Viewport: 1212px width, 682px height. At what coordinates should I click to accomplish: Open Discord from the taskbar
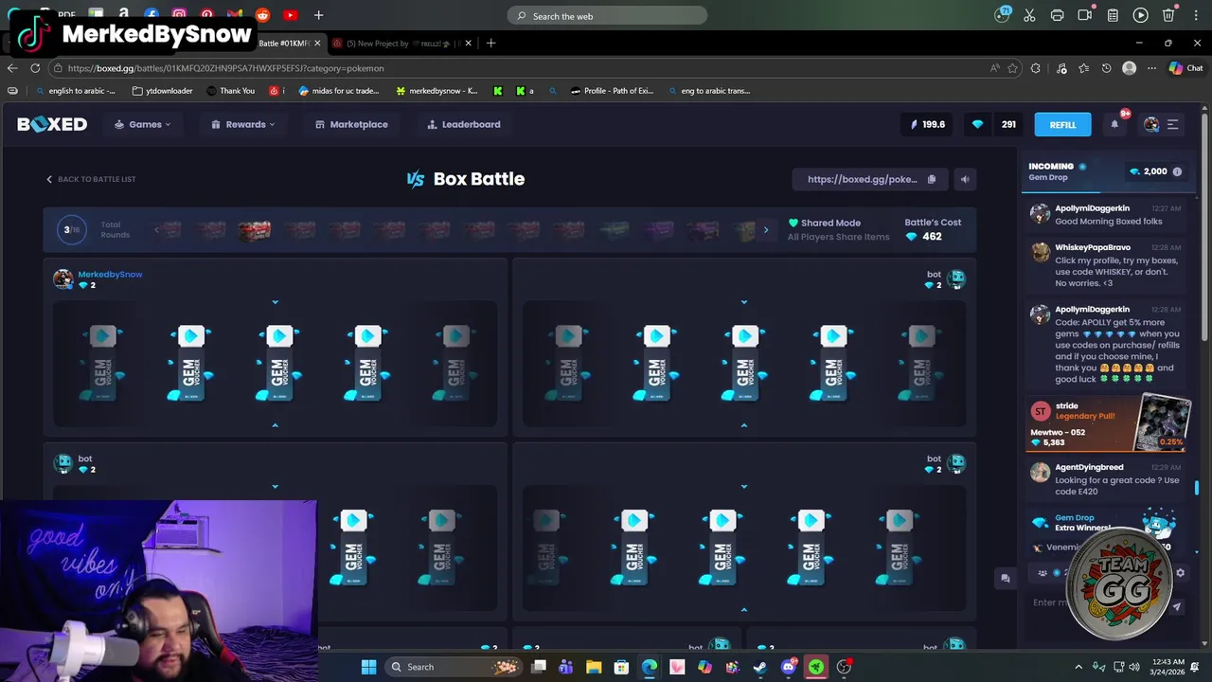[x=788, y=667]
